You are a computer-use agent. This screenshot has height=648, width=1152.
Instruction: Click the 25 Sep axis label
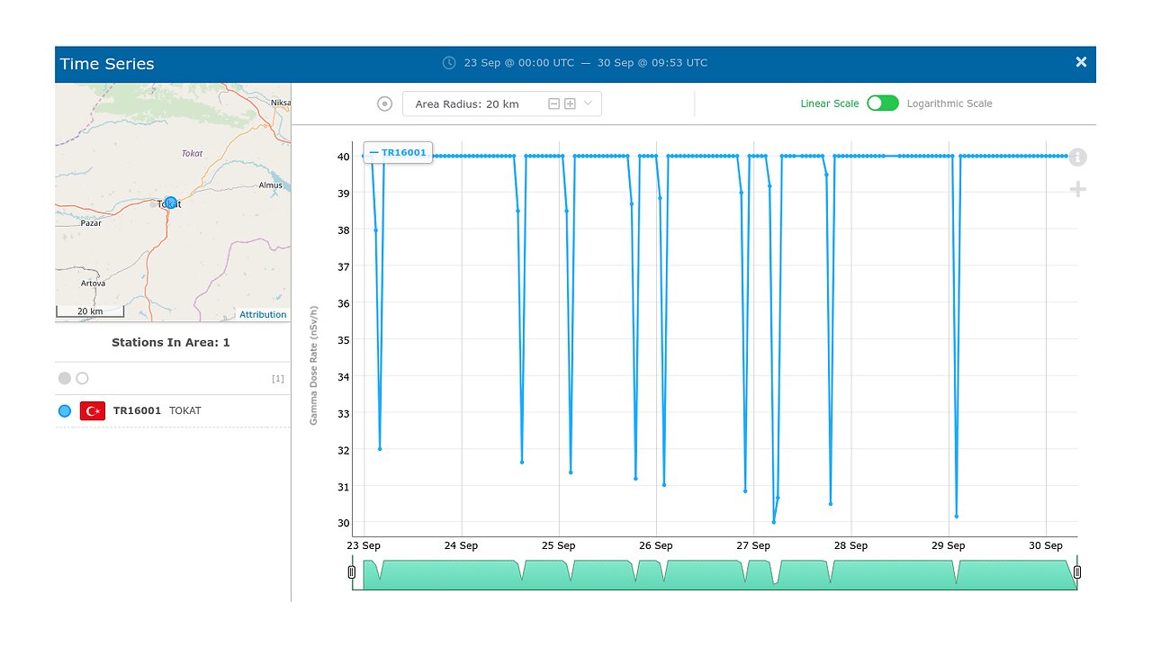pos(559,545)
